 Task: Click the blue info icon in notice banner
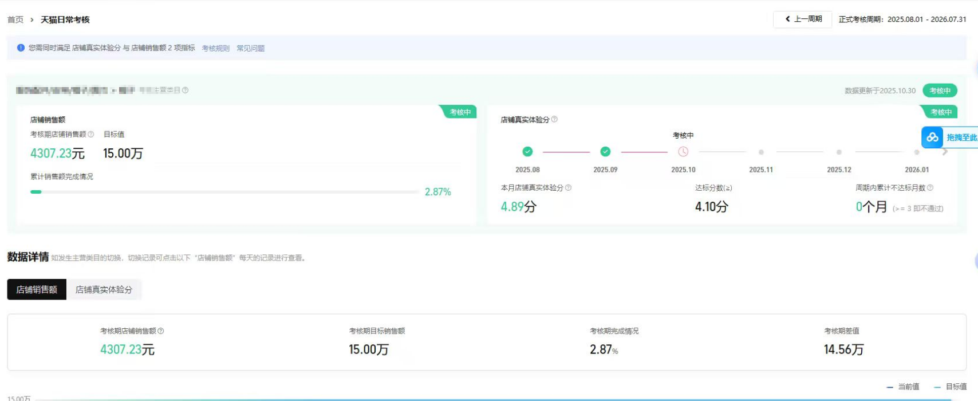point(21,48)
